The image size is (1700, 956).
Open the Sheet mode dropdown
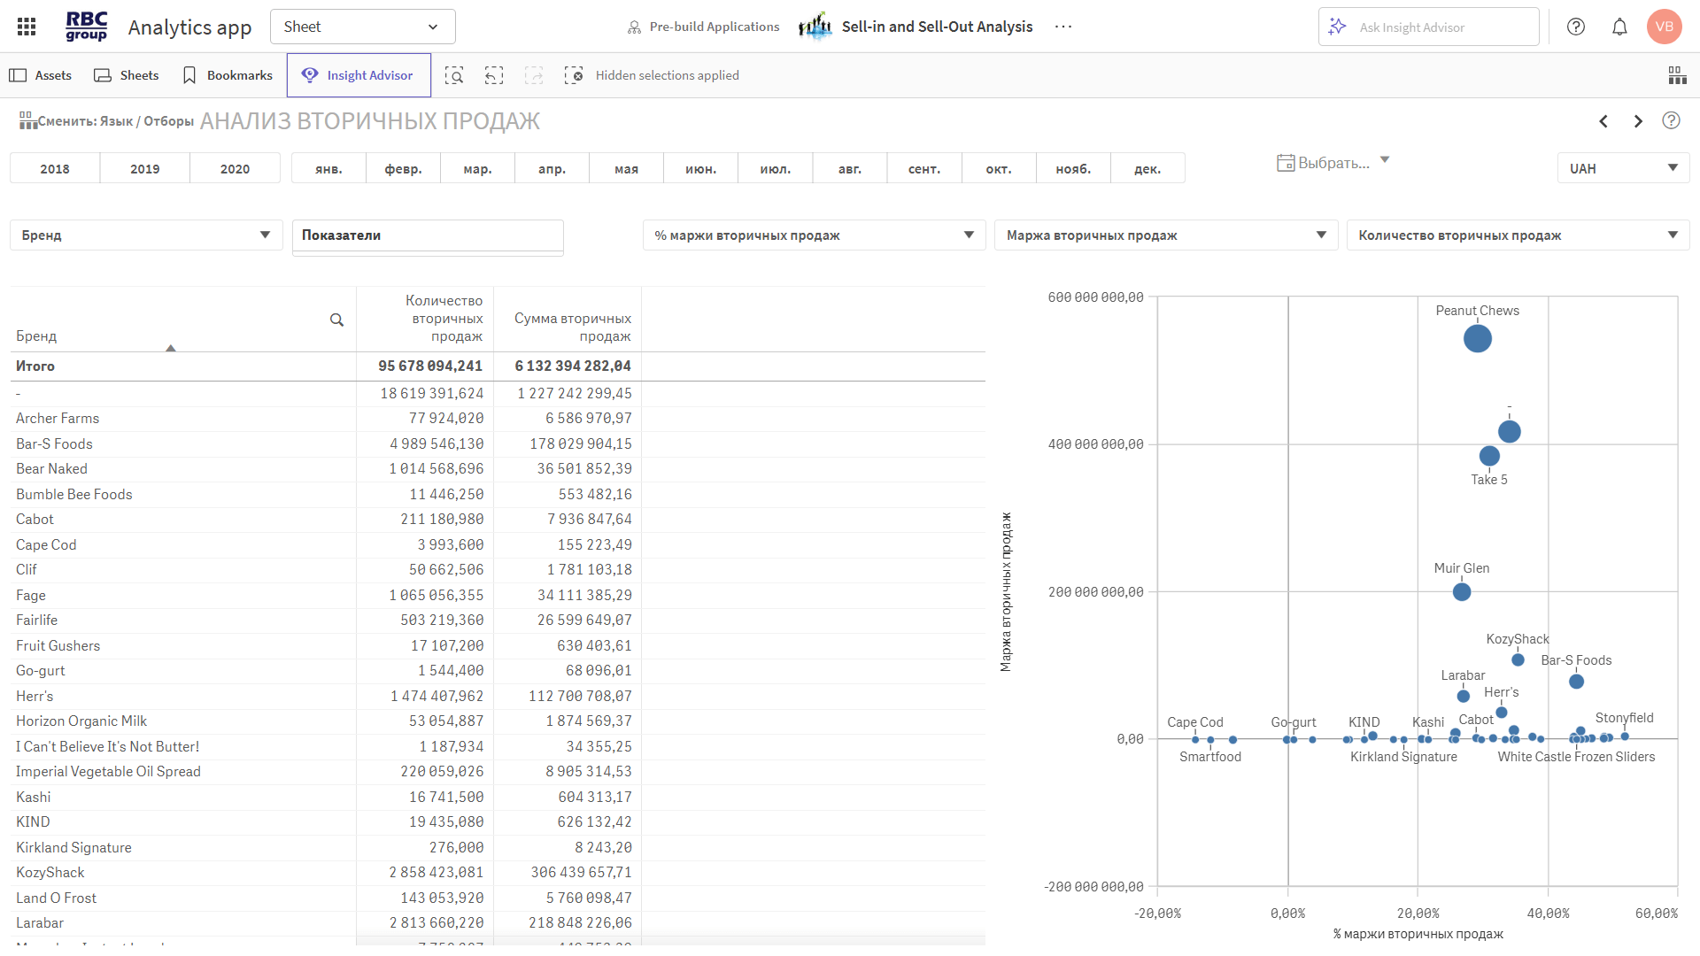coord(362,27)
